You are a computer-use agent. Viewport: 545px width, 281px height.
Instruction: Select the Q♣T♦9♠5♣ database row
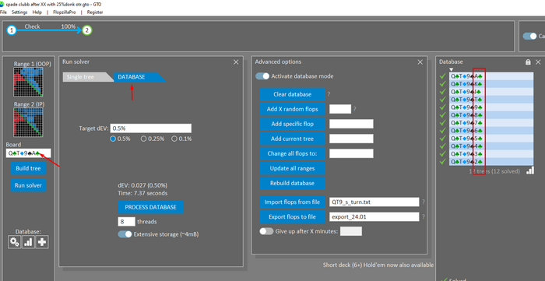(x=491, y=139)
